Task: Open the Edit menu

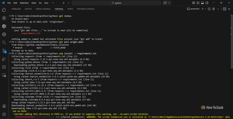Action: pos(15,3)
